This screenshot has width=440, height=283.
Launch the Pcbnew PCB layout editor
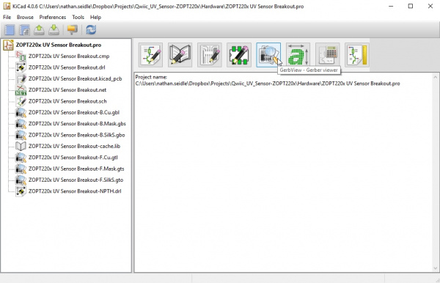click(209, 55)
